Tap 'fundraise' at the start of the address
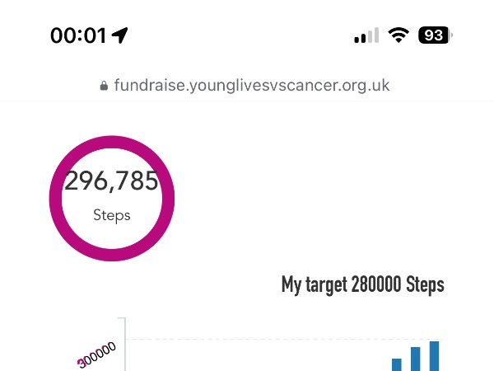The width and height of the screenshot is (494, 371). 144,85
